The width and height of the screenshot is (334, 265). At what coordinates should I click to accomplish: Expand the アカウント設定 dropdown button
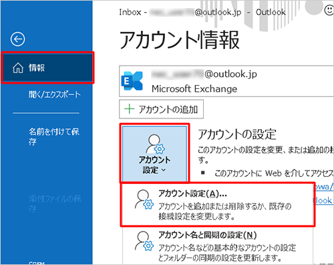click(154, 154)
